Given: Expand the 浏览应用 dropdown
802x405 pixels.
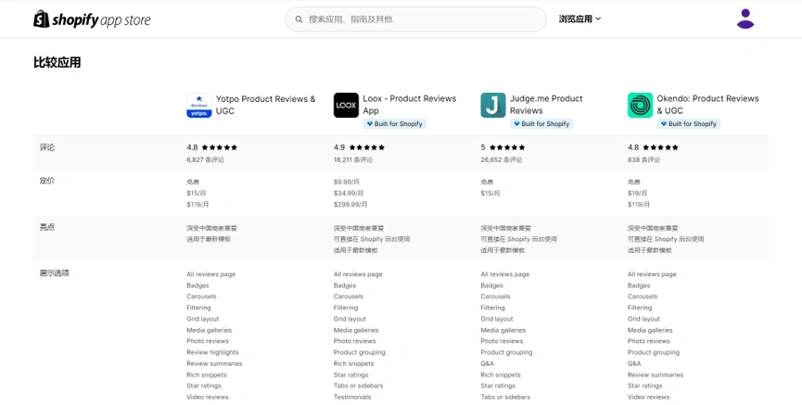Looking at the screenshot, I should pos(579,19).
